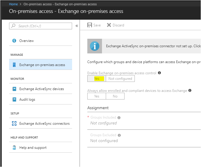The height and width of the screenshot is (167, 201).
Task: Click the Exchange ActiveSync connectors icon
Action: [14, 123]
